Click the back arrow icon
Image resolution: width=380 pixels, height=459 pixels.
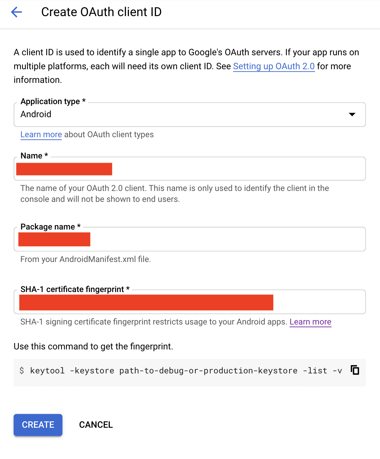coord(16,12)
